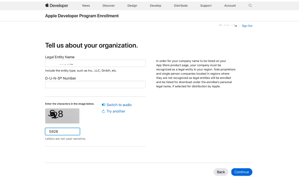This screenshot has width=299, height=181.
Task: Click the captcha image
Action: [x=63, y=116]
